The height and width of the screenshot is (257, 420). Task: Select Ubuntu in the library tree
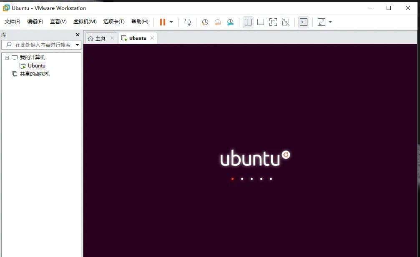pyautogui.click(x=37, y=65)
